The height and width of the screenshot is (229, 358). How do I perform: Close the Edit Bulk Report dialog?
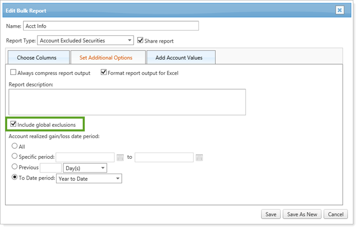(340, 10)
